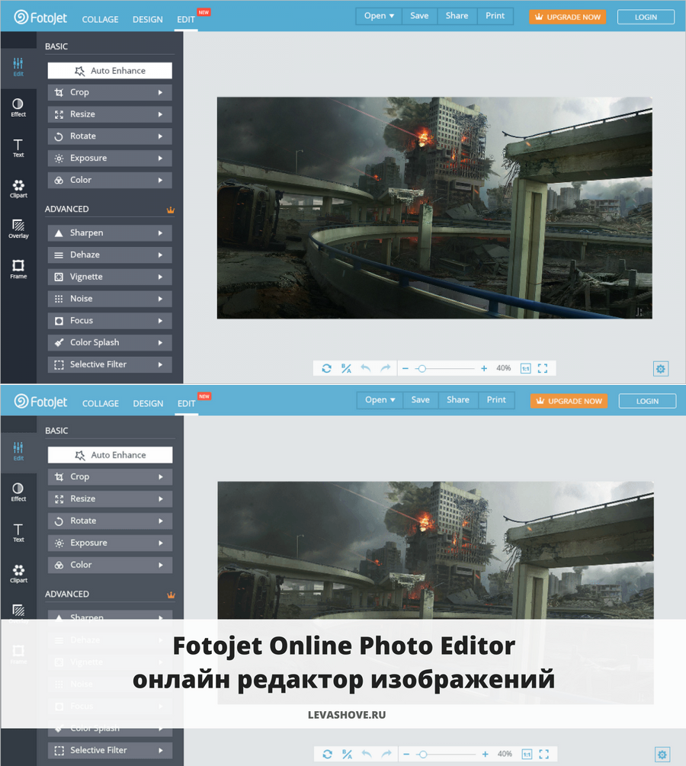Click Auto Enhance button in upper editor

[x=110, y=71]
